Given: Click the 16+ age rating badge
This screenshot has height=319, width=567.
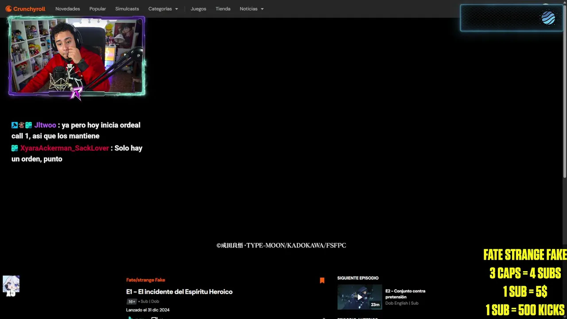Looking at the screenshot, I should pos(132,301).
